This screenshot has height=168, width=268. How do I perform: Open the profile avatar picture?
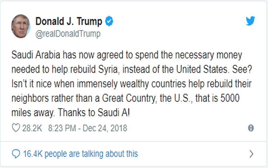click(x=21, y=26)
